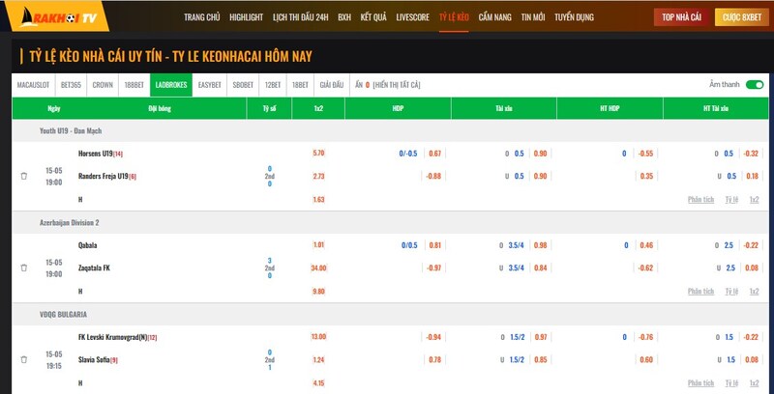Click the 1.63 draw odds

[x=318, y=200]
